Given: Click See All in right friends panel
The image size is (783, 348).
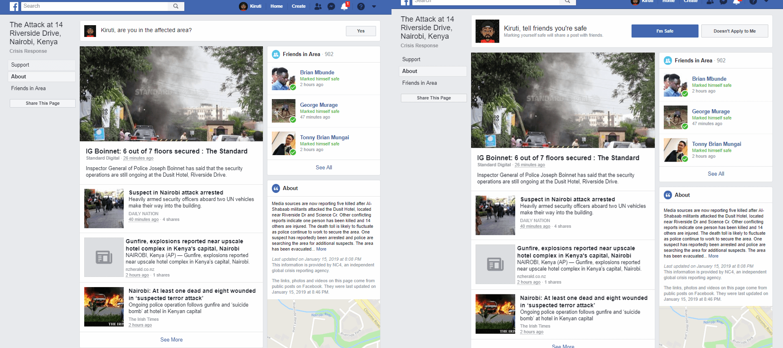Looking at the screenshot, I should click(716, 174).
